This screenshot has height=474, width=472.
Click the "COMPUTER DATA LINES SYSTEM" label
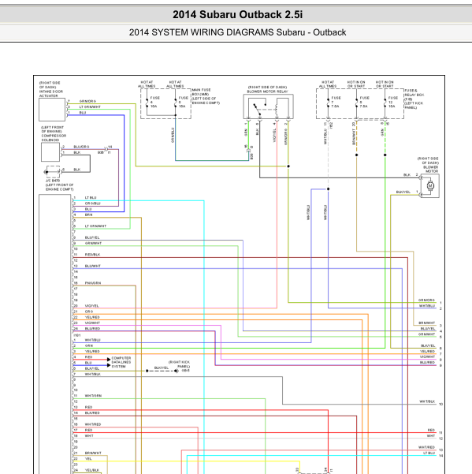pyautogui.click(x=121, y=362)
